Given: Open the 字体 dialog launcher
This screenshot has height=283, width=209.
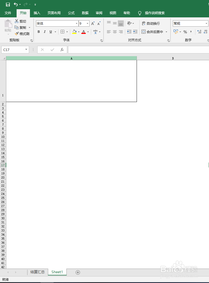Looking at the screenshot, I should 102,41.
